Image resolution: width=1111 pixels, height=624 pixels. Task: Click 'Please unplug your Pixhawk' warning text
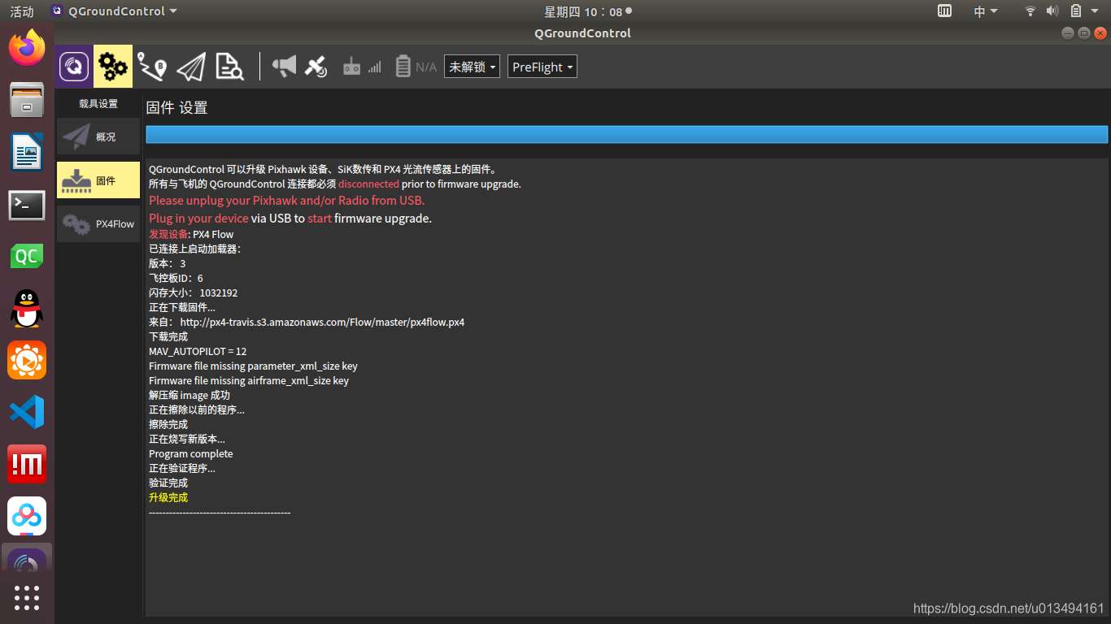click(286, 200)
